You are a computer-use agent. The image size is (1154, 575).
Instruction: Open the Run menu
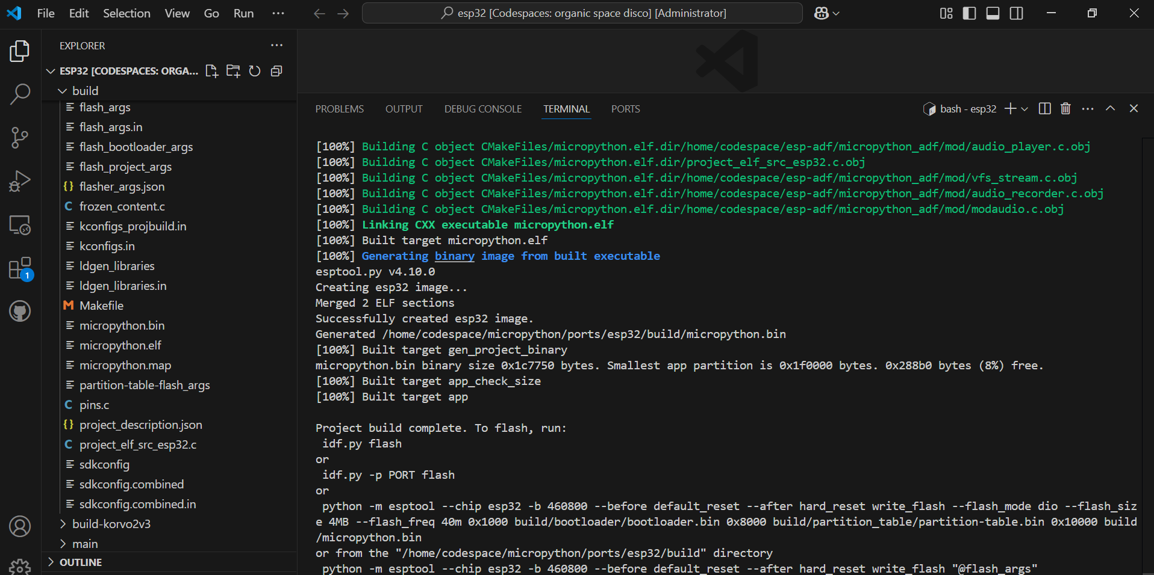coord(243,13)
